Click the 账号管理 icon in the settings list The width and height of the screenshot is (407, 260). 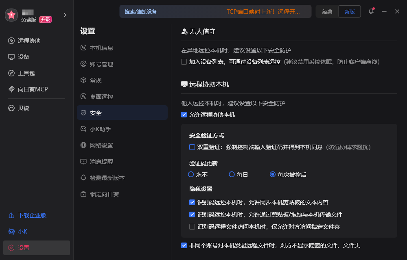tap(83, 64)
